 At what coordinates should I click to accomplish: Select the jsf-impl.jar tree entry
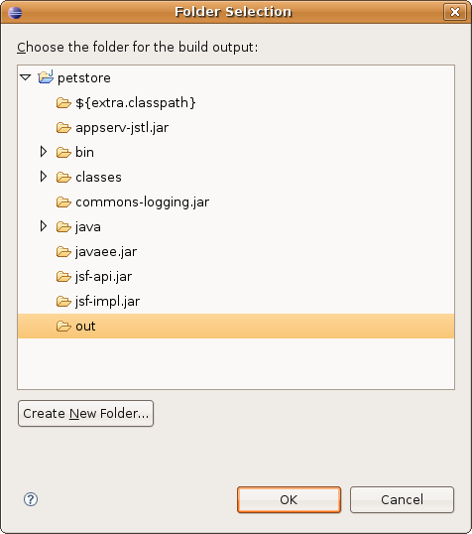107,302
